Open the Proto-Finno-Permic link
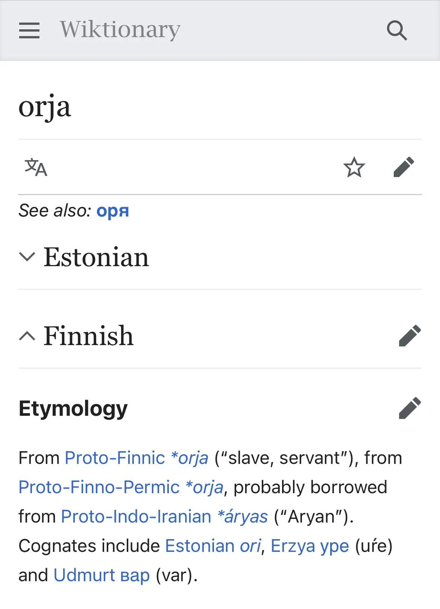Screen dimensions: 440x609 pyautogui.click(x=99, y=487)
